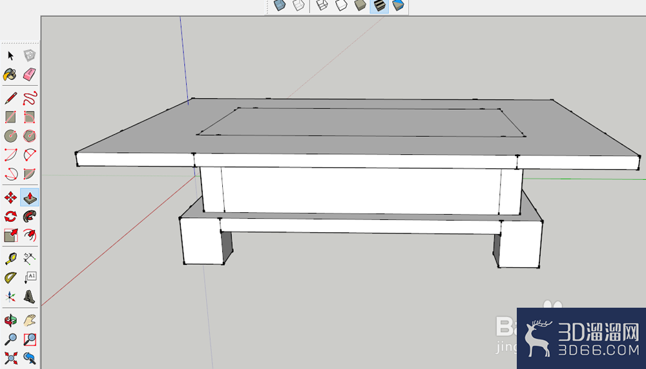Image resolution: width=646 pixels, height=369 pixels.
Task: Click the highlighted Push/Pull tool
Action: (x=30, y=197)
